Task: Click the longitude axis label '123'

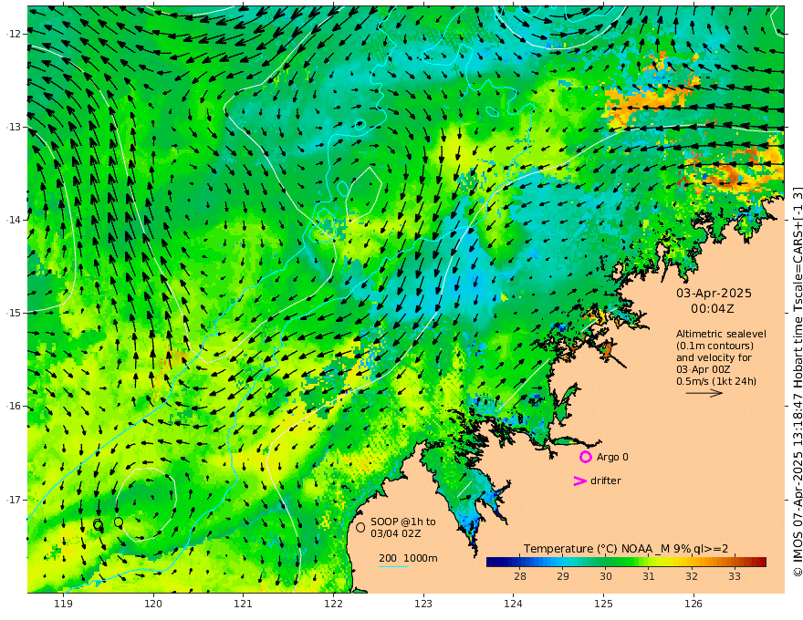Action: [x=423, y=604]
